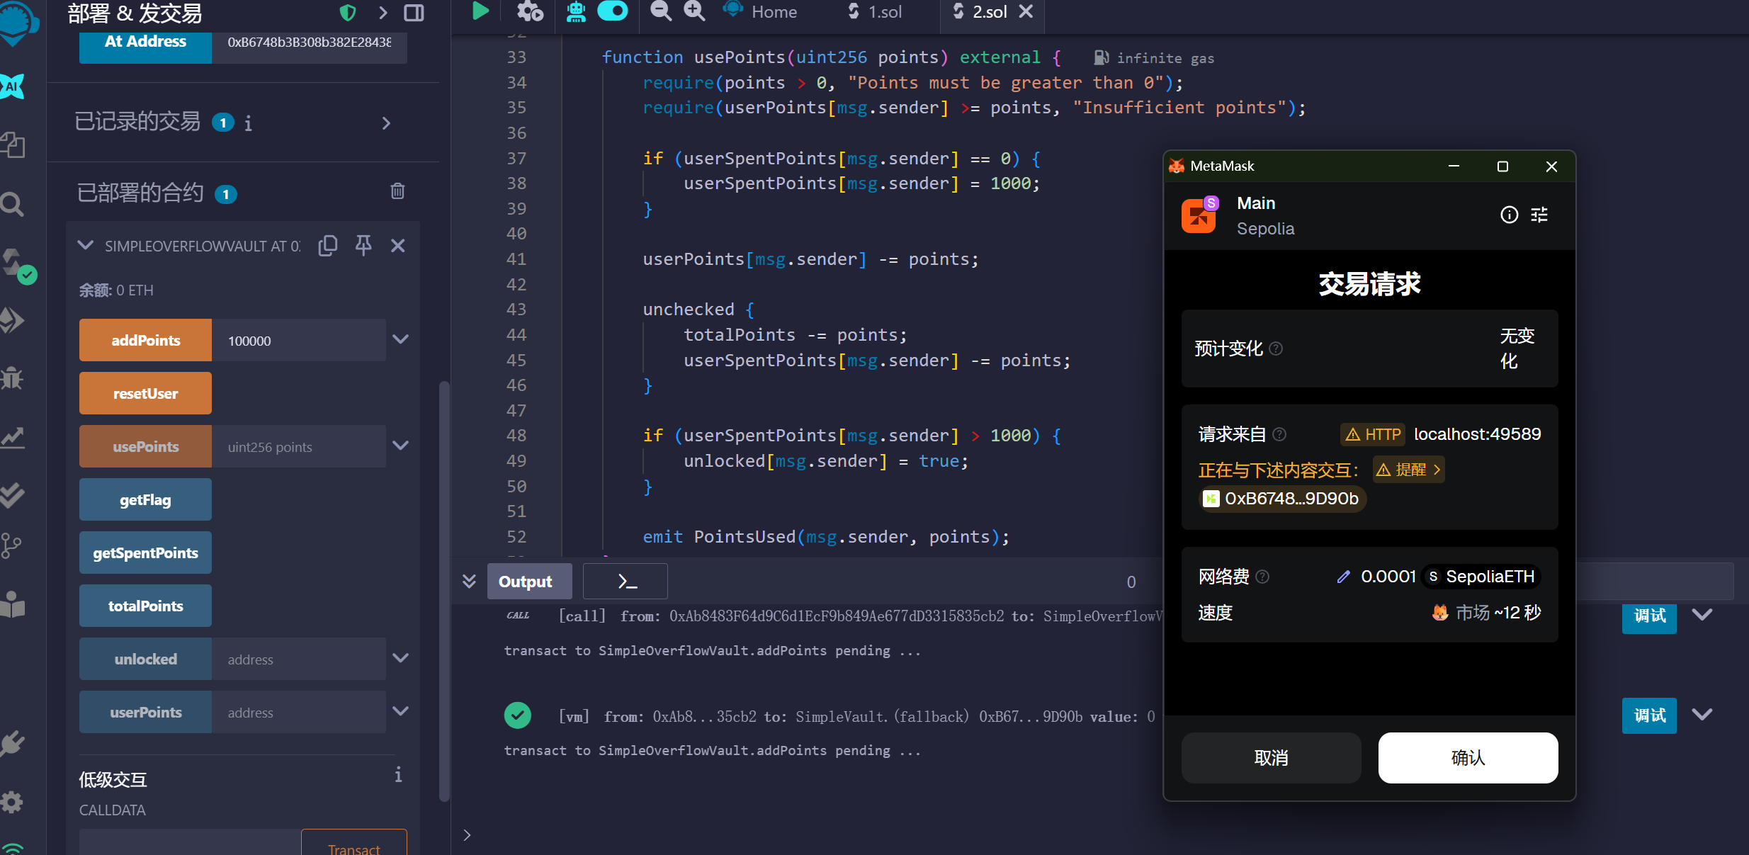Click the getFlag function button

145,499
